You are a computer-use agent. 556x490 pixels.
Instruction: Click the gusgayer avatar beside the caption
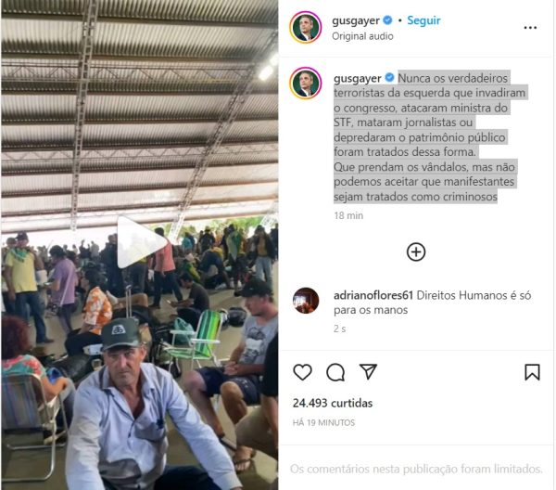305,84
